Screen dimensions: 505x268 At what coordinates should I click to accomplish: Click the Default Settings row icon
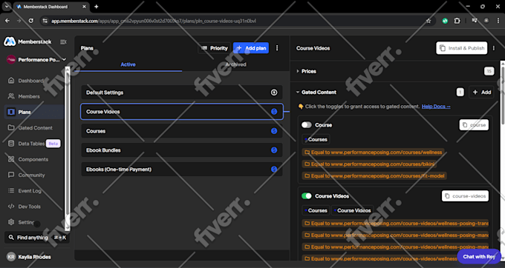[274, 93]
